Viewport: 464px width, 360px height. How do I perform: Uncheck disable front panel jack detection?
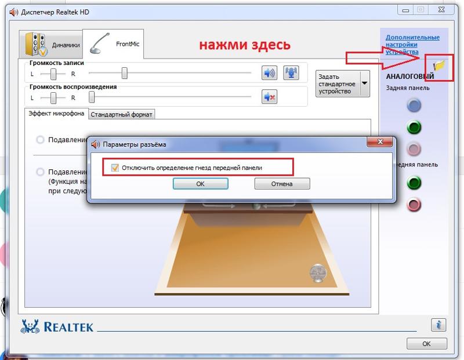coord(115,168)
